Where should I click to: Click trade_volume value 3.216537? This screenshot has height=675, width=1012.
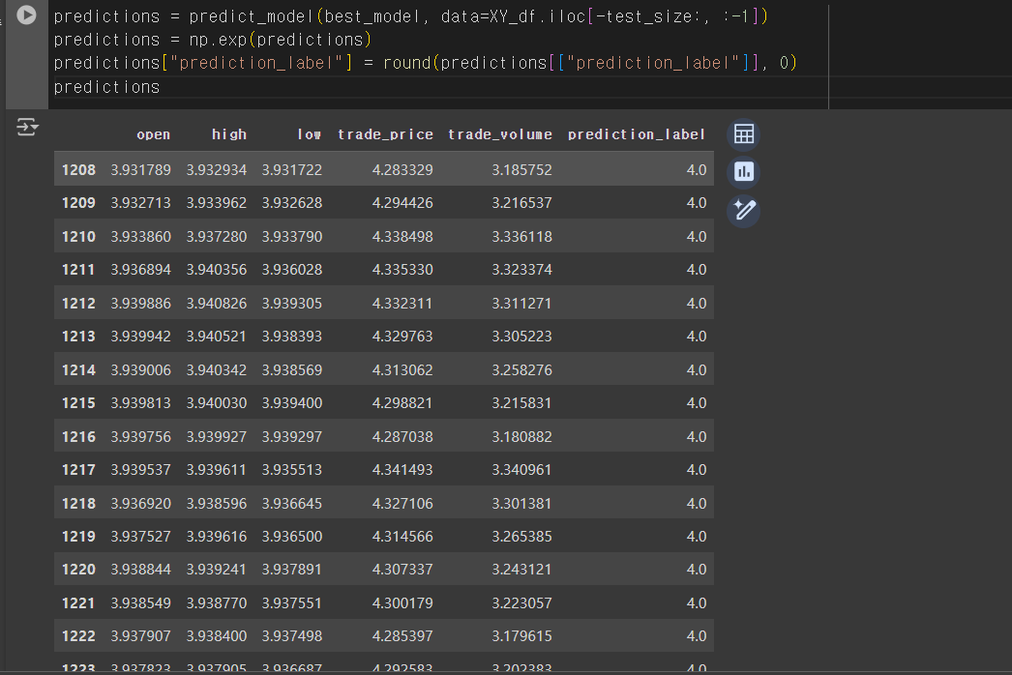[x=522, y=203]
